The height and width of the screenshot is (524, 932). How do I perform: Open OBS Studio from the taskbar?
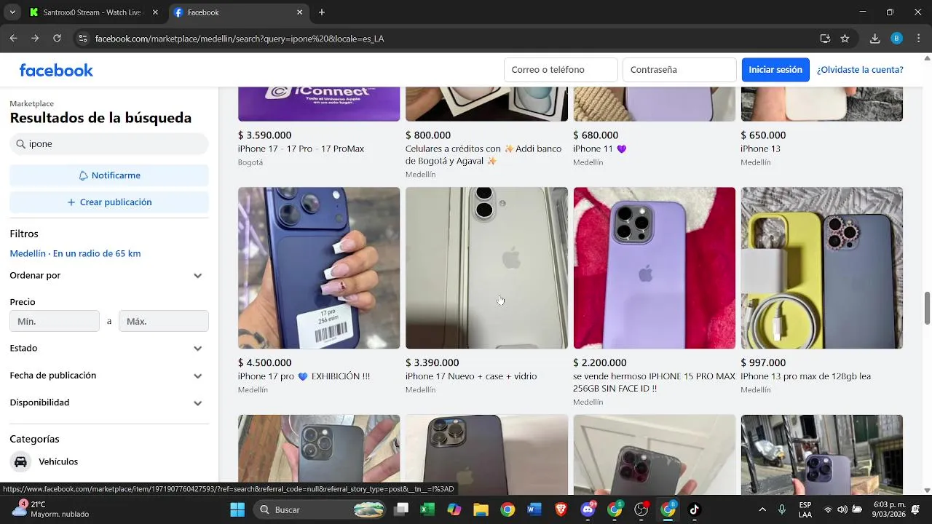(641, 509)
